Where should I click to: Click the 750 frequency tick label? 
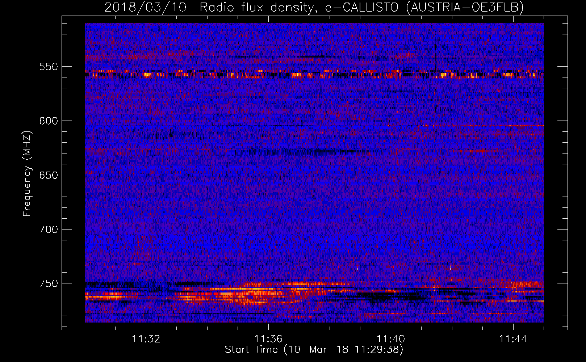coord(49,283)
